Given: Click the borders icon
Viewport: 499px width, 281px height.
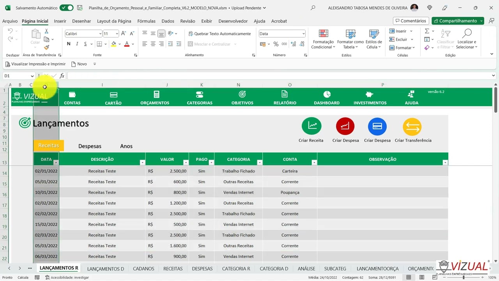Looking at the screenshot, I should pyautogui.click(x=99, y=44).
